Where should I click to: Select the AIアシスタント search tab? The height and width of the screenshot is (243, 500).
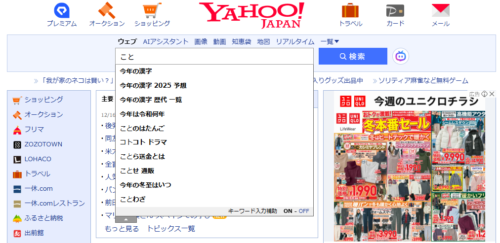[166, 41]
